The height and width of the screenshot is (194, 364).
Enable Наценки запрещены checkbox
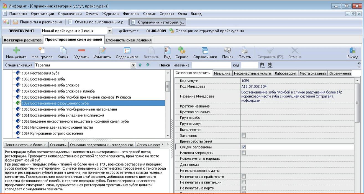(x=244, y=153)
